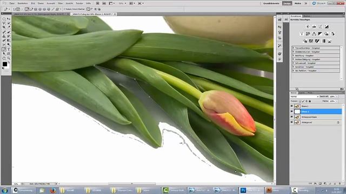Add a Color Balance adjustment layer
Image resolution: width=346 pixels, height=194 pixels.
pos(314,33)
